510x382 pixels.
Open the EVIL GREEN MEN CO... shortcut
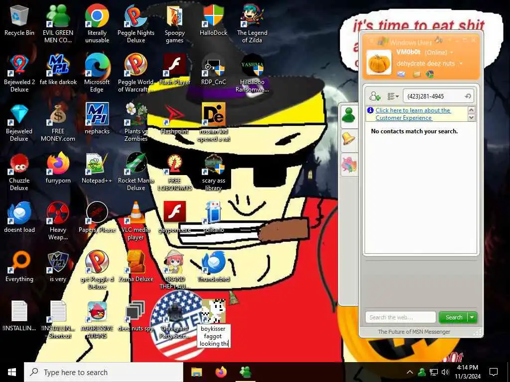[58, 24]
